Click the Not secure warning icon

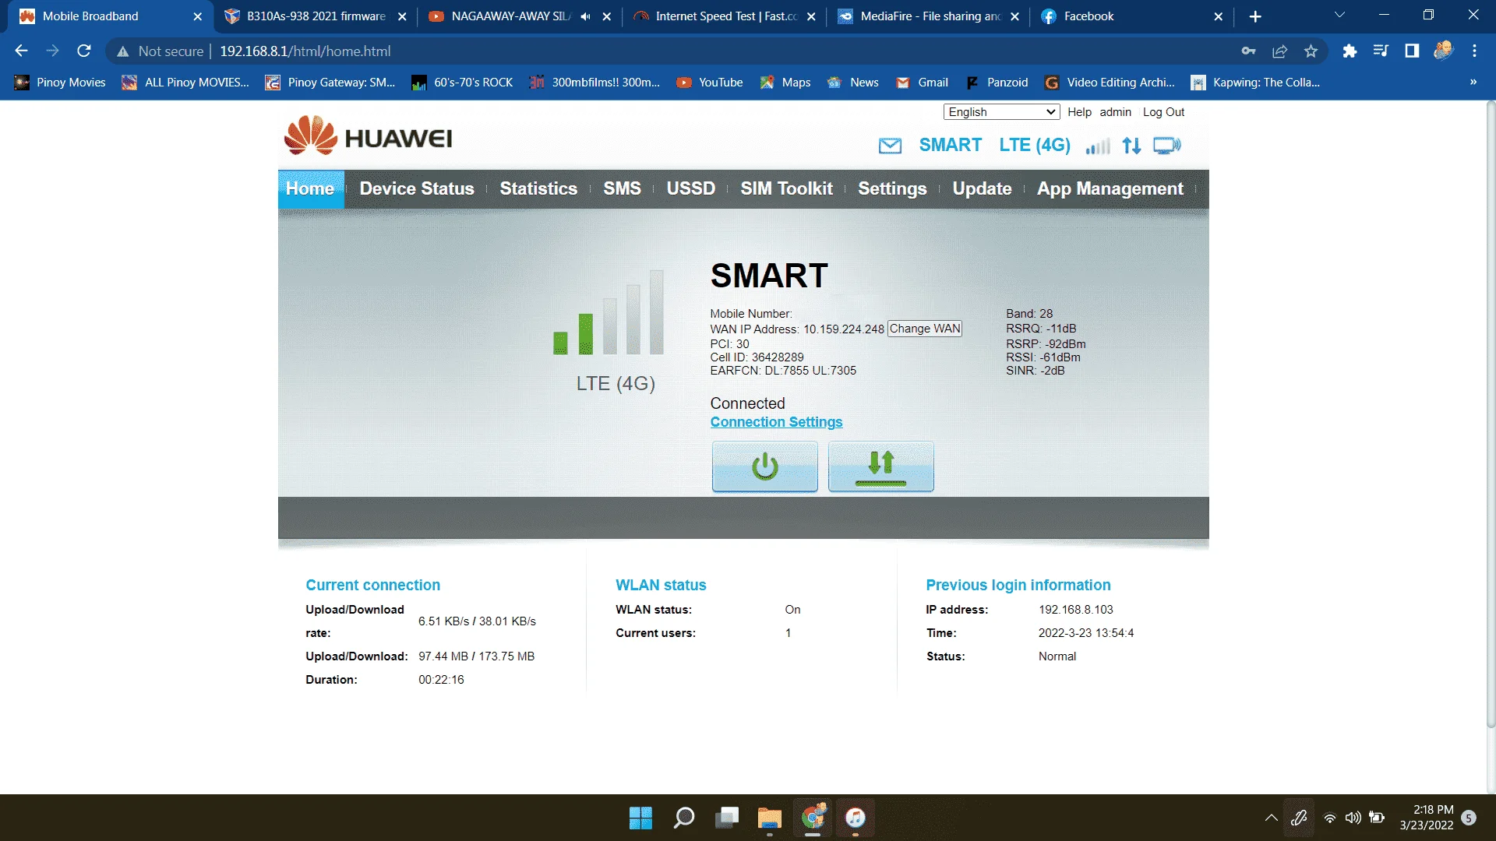click(x=122, y=51)
